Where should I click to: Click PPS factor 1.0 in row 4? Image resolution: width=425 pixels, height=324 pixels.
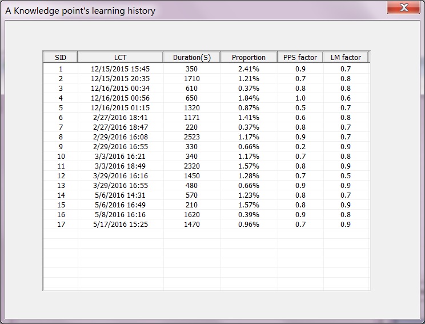coord(300,98)
